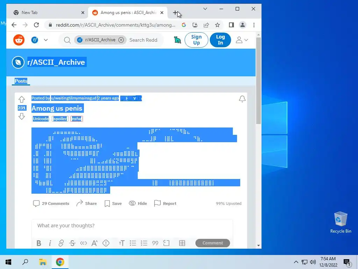
Task: Toggle heading formatting
Action: point(122,243)
